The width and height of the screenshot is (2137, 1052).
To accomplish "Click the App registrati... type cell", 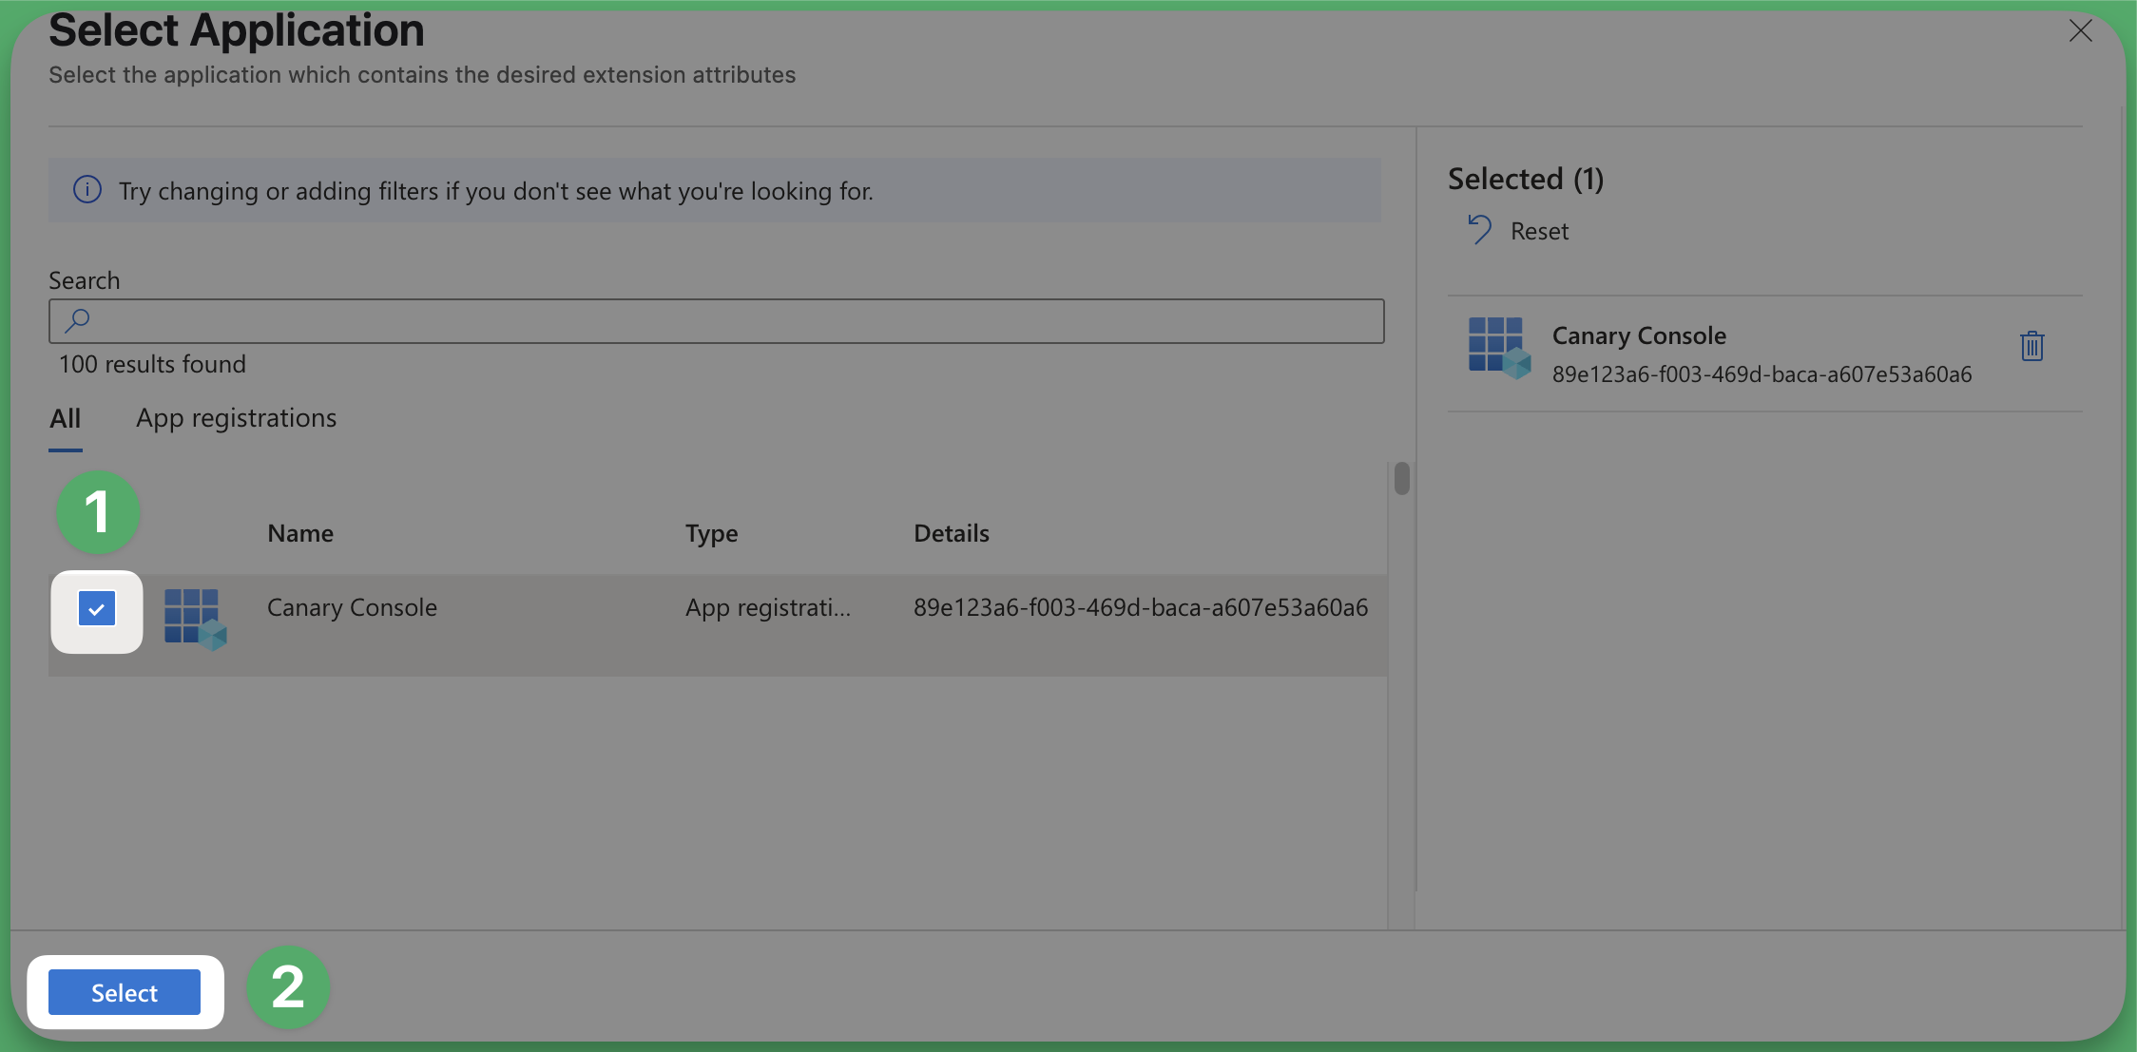I will 768,607.
